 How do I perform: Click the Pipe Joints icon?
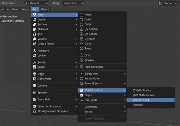81,100
